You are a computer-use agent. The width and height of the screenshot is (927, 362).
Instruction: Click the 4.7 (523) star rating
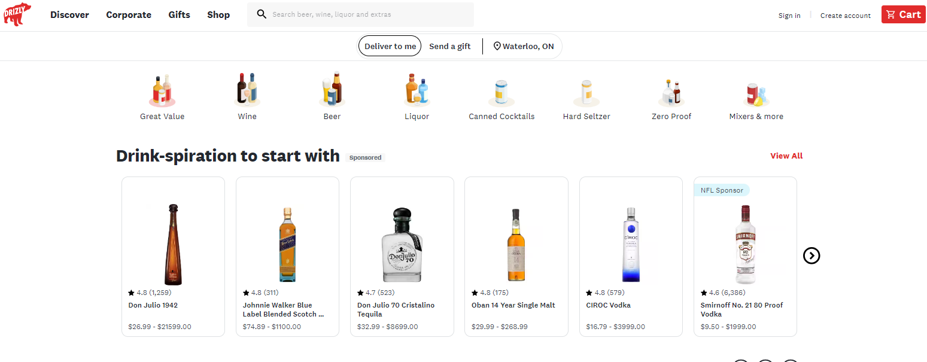(x=376, y=293)
